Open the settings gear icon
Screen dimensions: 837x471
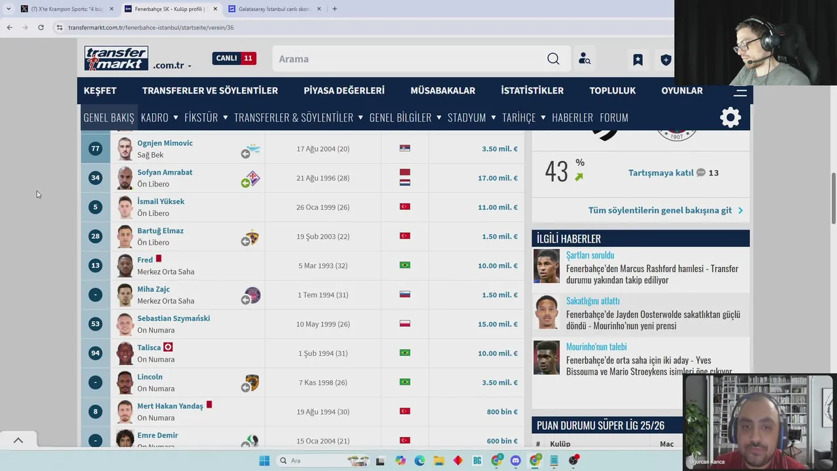click(x=730, y=118)
